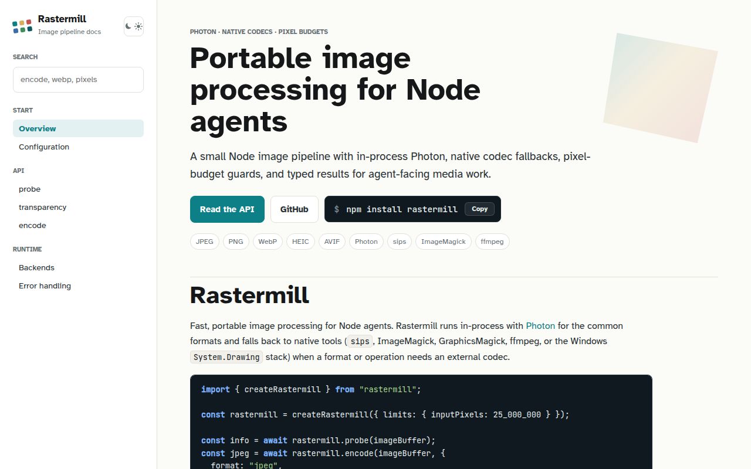
Task: Click the Portable image processing main heading
Action: (x=335, y=90)
